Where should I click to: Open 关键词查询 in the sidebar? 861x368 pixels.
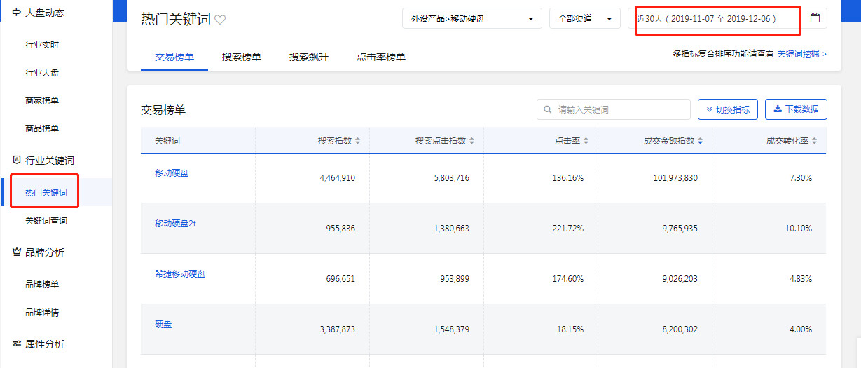pos(46,221)
